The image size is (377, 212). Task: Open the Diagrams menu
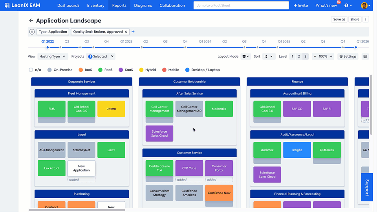pos(143,5)
